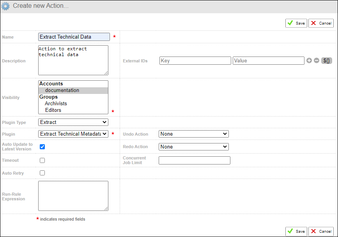Click the minus icon beside External IDs
The width and height of the screenshot is (338, 237).
tap(316, 61)
